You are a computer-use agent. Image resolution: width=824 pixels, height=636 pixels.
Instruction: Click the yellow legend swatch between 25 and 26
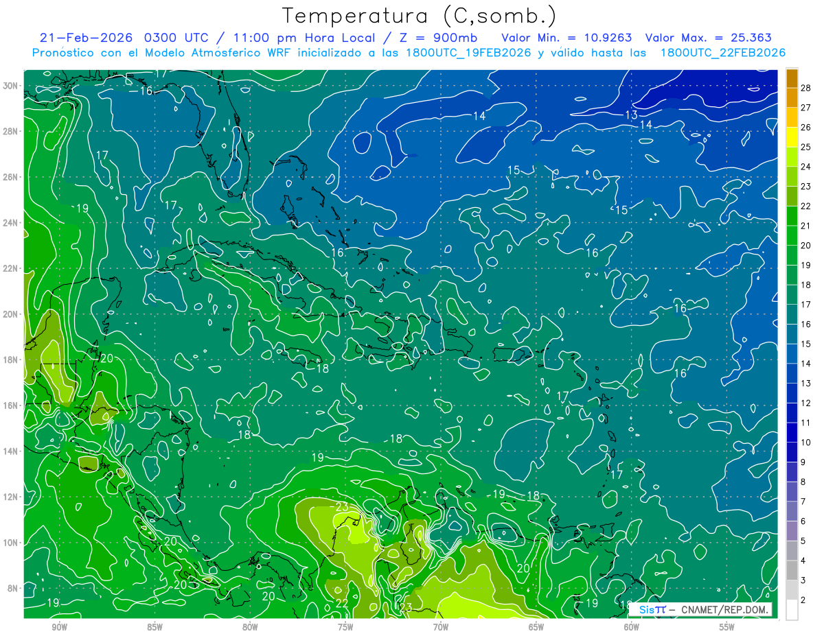click(792, 137)
